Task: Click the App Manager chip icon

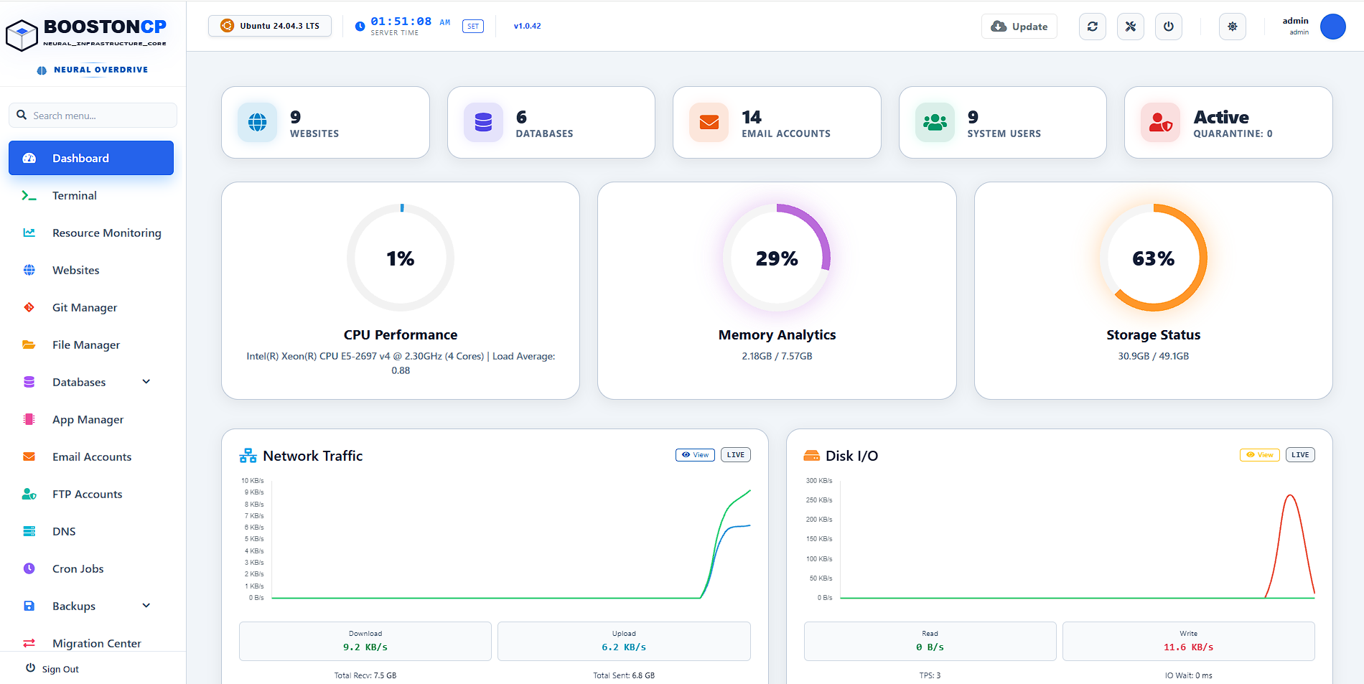Action: tap(29, 419)
